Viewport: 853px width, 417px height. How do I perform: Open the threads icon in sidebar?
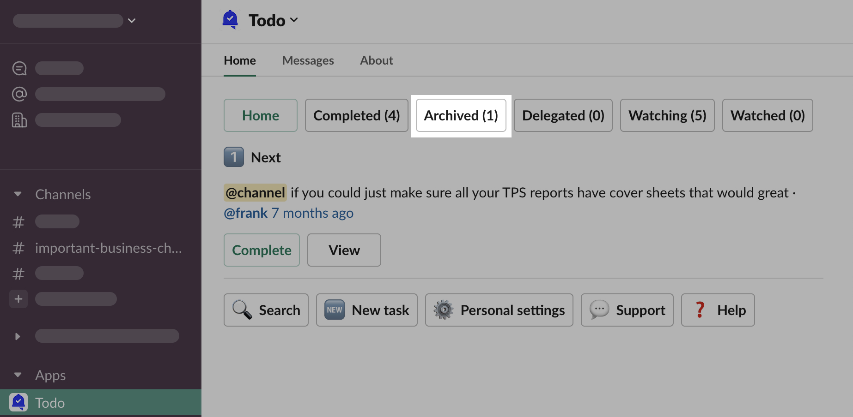pos(19,68)
